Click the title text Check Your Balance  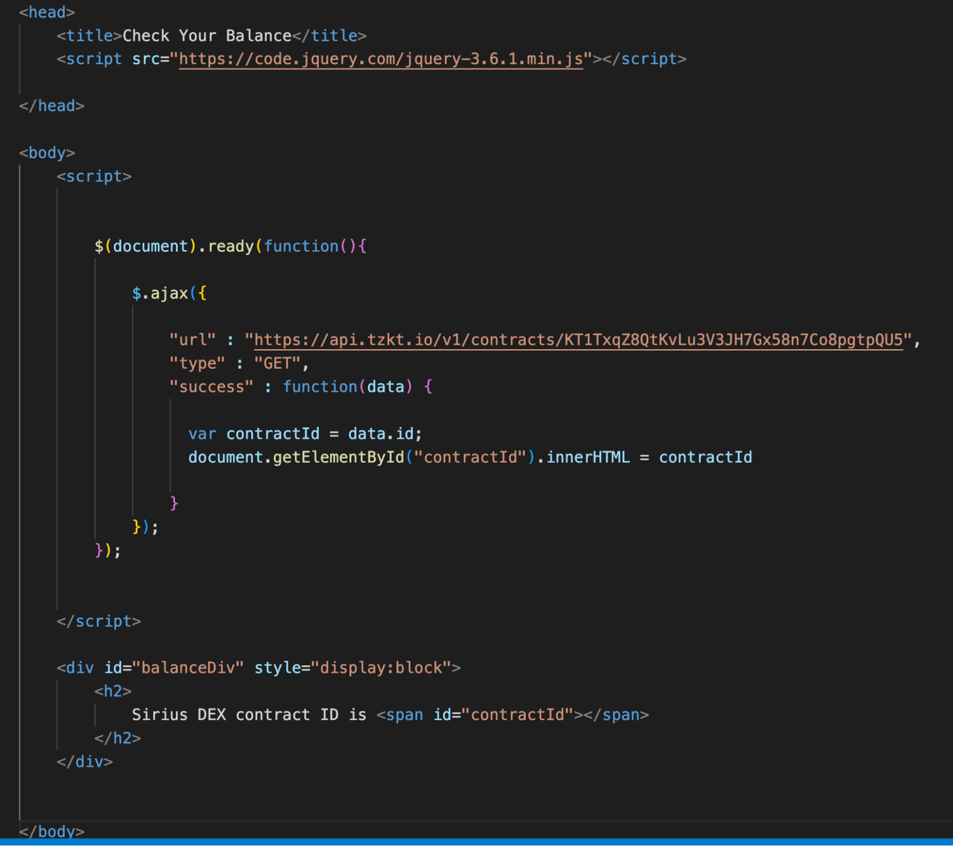pos(207,36)
